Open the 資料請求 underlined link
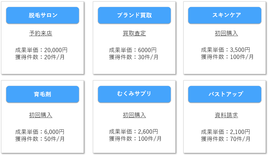The width and height of the screenshot is (268, 156). [226, 115]
